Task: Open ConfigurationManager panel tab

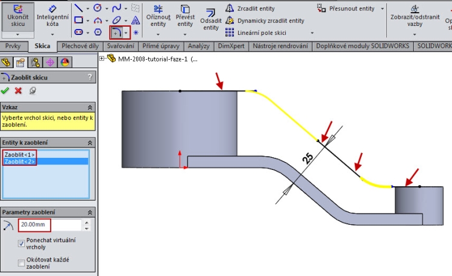Action: point(35,62)
